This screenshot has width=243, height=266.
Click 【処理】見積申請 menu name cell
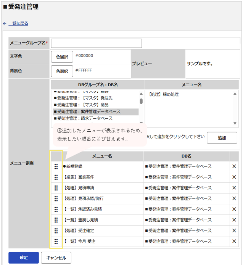click(102, 188)
